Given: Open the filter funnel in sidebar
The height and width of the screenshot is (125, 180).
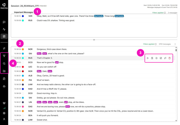Looking at the screenshot, I should click(4, 56).
